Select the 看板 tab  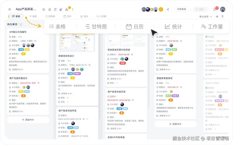(x=16, y=16)
